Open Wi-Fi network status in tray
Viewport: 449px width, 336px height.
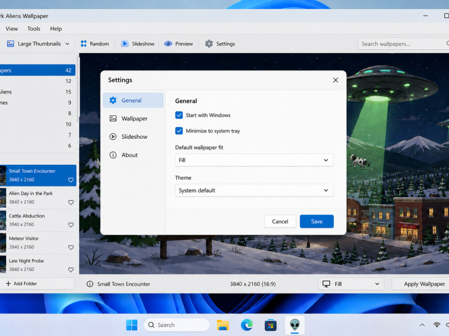pos(437,325)
